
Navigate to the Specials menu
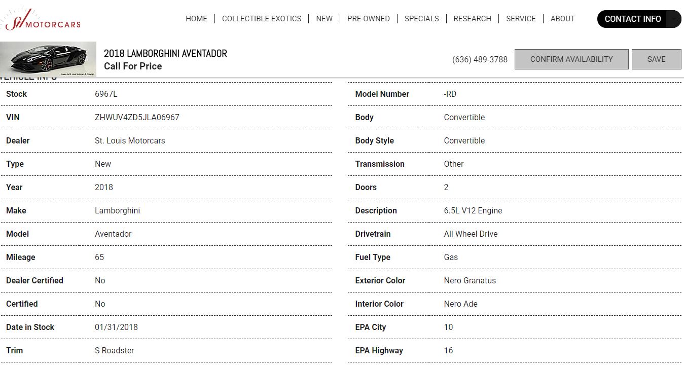point(421,19)
